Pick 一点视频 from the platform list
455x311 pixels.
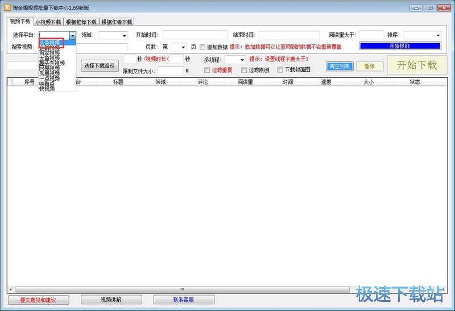57,78
